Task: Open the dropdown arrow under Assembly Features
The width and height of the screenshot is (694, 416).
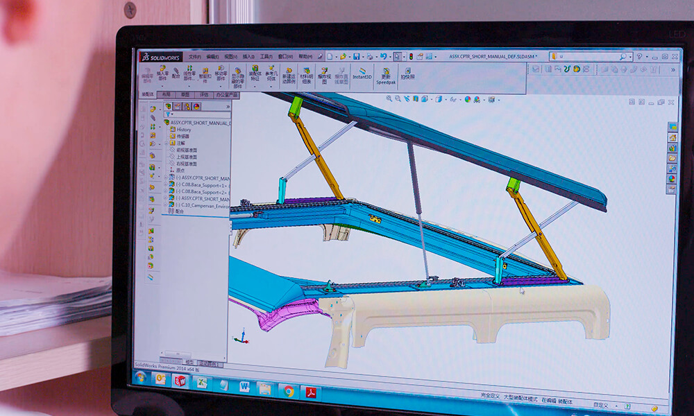Action: 255,86
